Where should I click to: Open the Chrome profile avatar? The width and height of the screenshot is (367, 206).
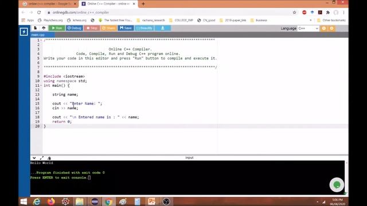pos(336,13)
